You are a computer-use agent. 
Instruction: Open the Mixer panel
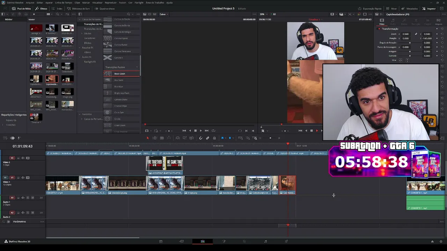391,8
